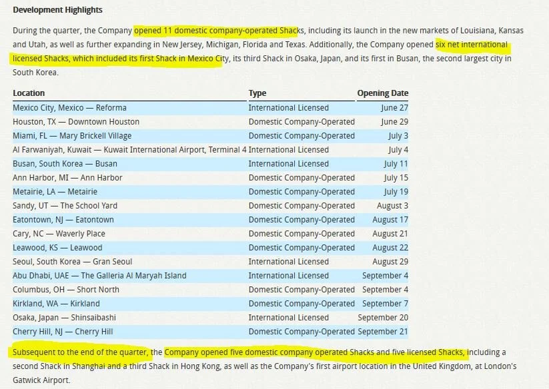Screen dimensions: 549x389
Task: Click the 'August 17' opening date
Action: point(390,220)
